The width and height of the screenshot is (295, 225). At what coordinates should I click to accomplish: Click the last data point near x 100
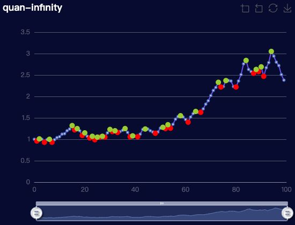click(x=284, y=80)
